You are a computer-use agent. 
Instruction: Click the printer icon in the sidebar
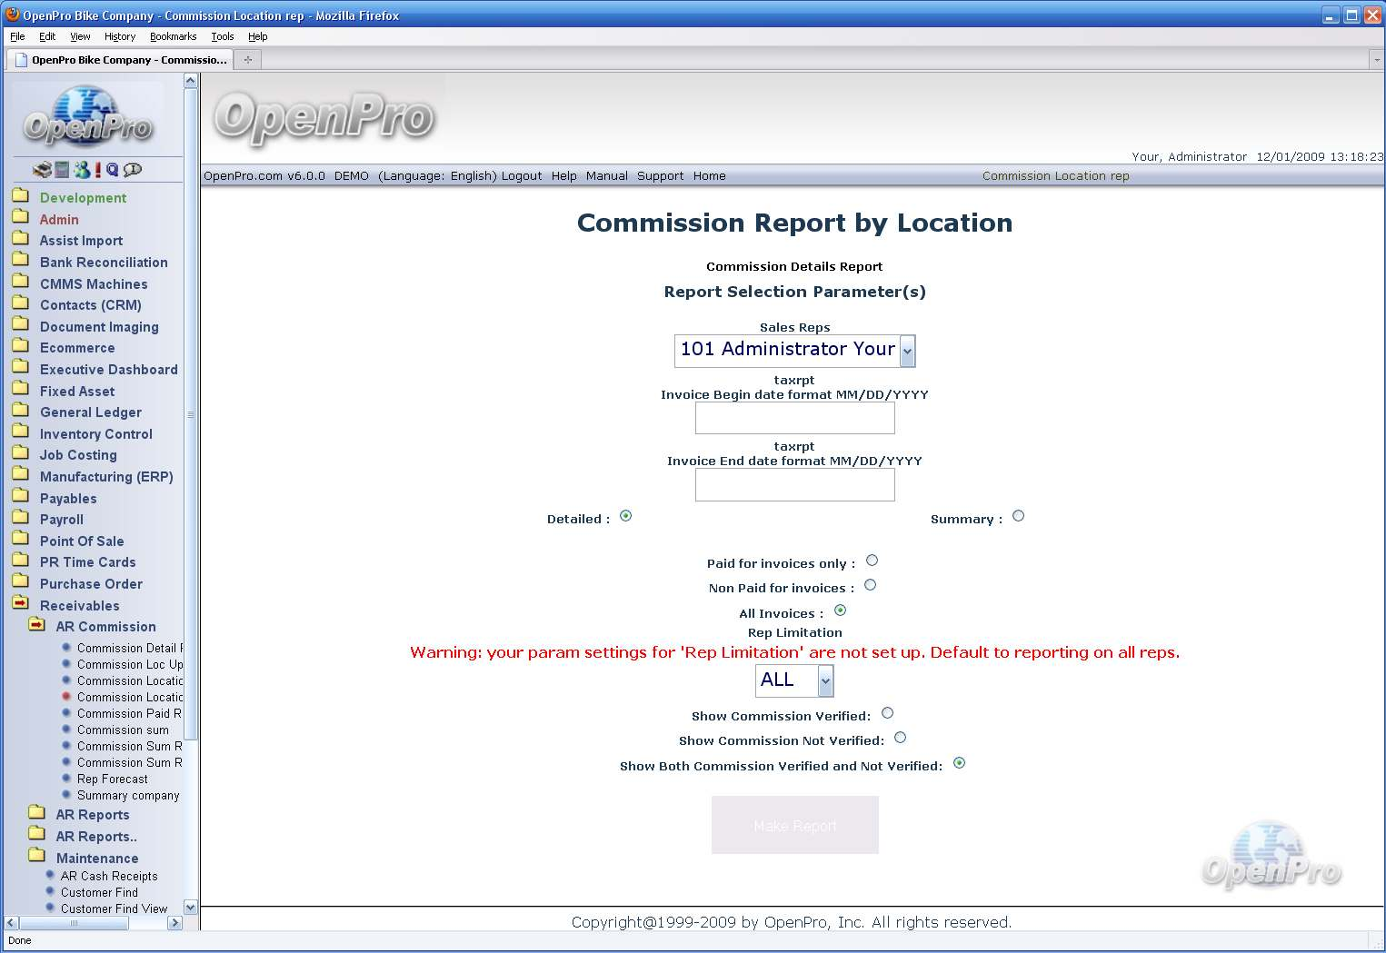pos(42,170)
